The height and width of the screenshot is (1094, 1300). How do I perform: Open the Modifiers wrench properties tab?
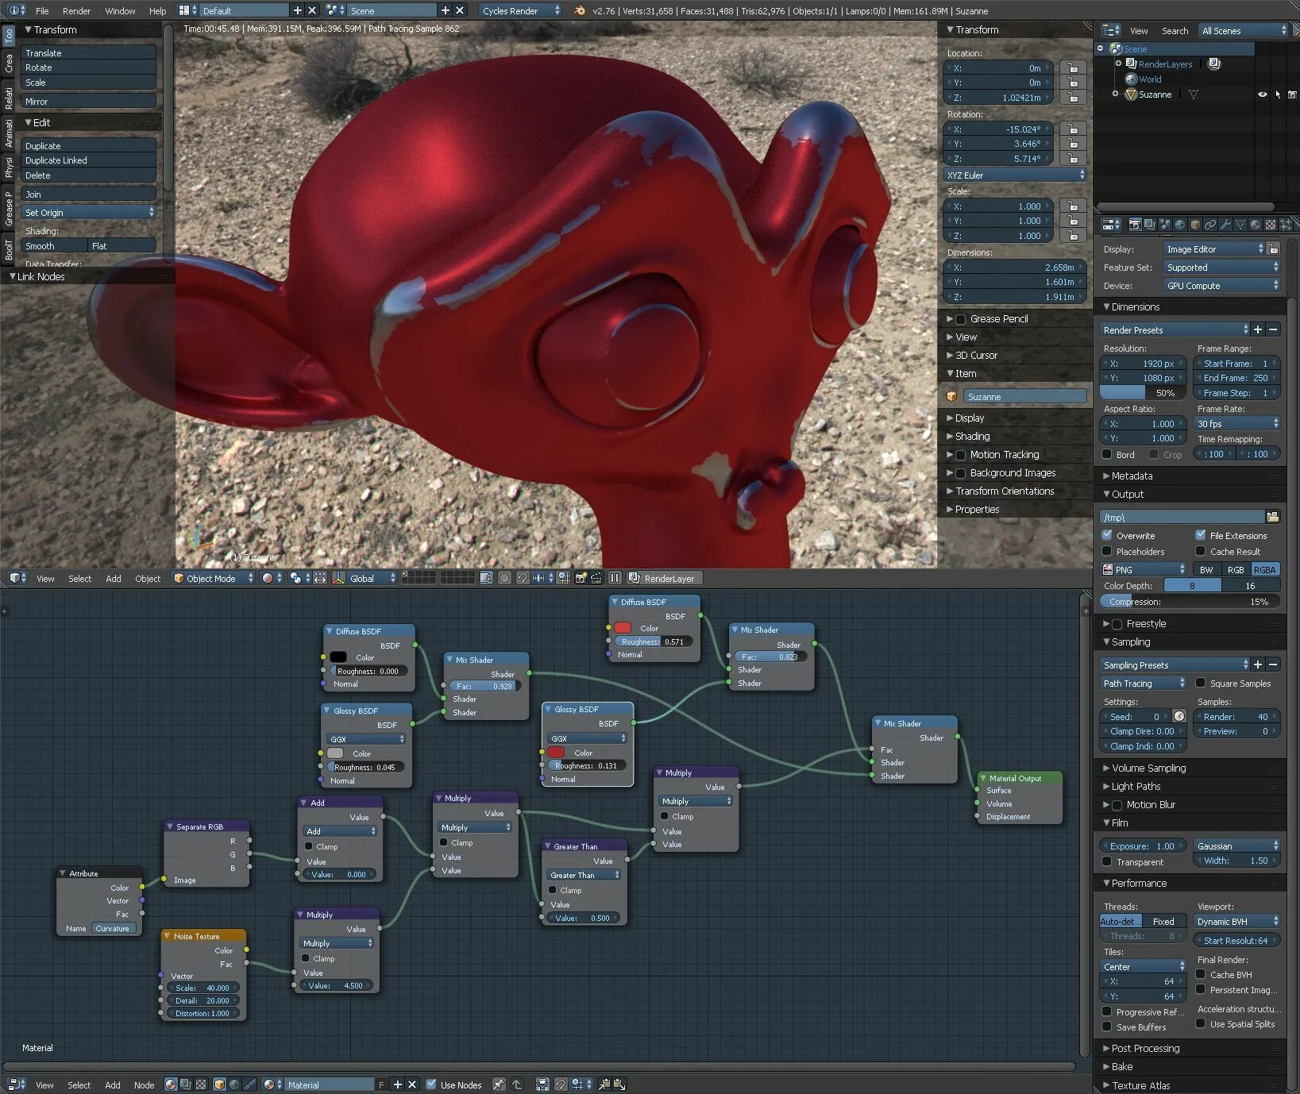point(1225,225)
